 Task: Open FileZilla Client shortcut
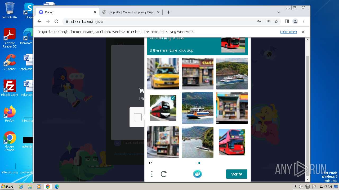tap(10, 88)
